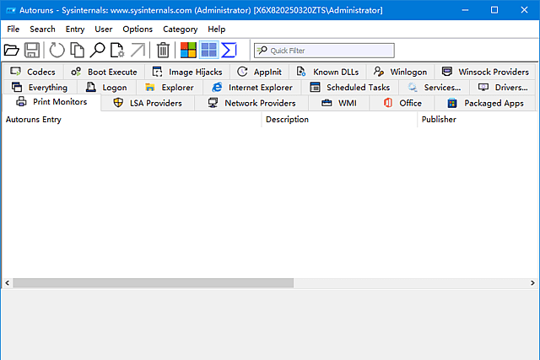This screenshot has width=540, height=360.
Task: Open the User menu
Action: (104, 30)
